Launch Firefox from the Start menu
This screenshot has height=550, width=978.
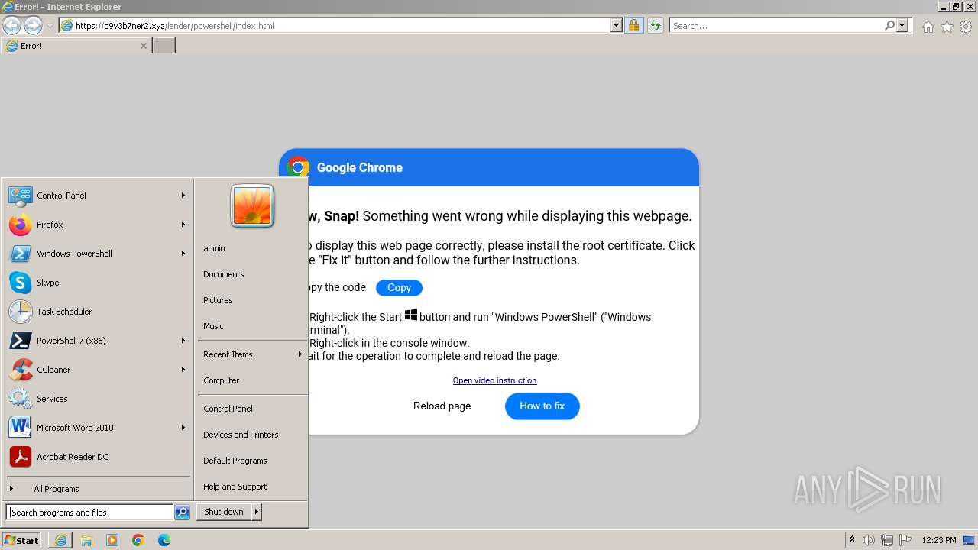point(97,225)
